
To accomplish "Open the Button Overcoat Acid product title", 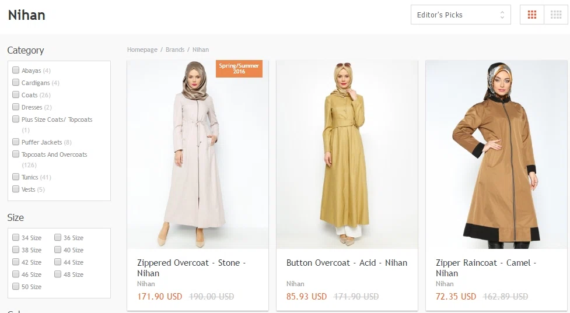I will point(347,263).
